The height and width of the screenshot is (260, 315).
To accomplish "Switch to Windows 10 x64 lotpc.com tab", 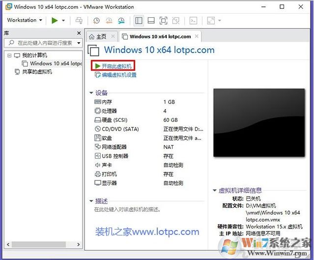I will 160,36.
